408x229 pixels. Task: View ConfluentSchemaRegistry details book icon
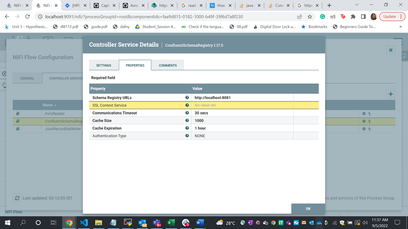pos(18,121)
